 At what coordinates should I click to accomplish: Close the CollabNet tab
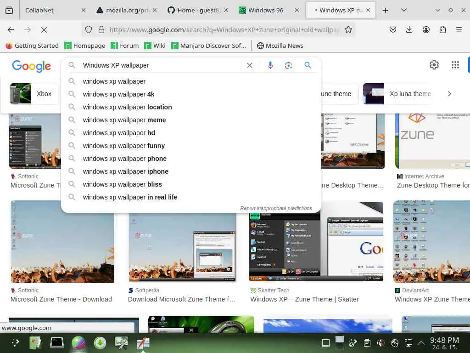click(x=84, y=10)
